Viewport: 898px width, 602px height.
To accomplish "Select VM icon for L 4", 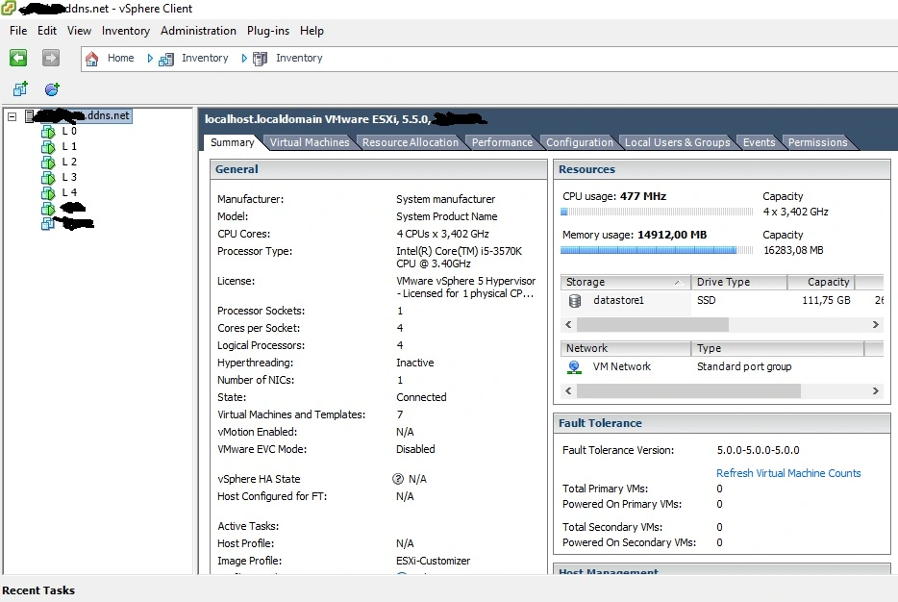I will click(x=48, y=193).
